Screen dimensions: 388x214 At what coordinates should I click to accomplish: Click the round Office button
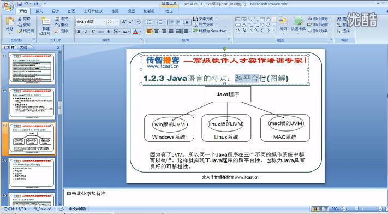[x=8, y=7]
